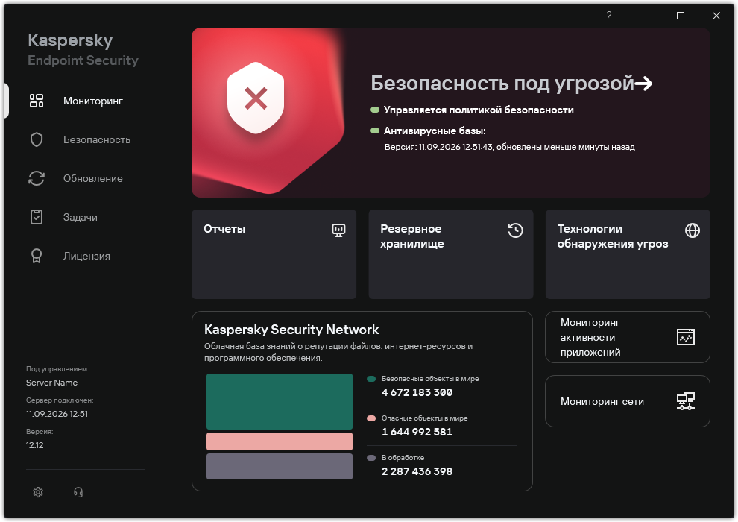
Task: Click the arrow next to Безопасность под угрозой
Action: pos(643,84)
